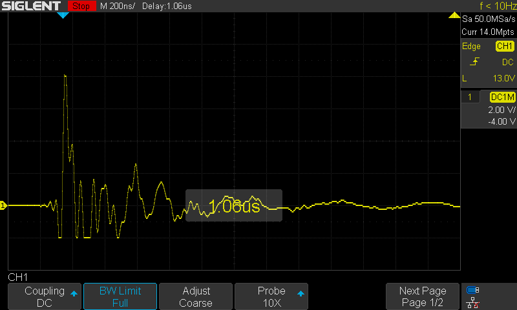Toggle the BW Limit Full softkey

[x=120, y=296]
